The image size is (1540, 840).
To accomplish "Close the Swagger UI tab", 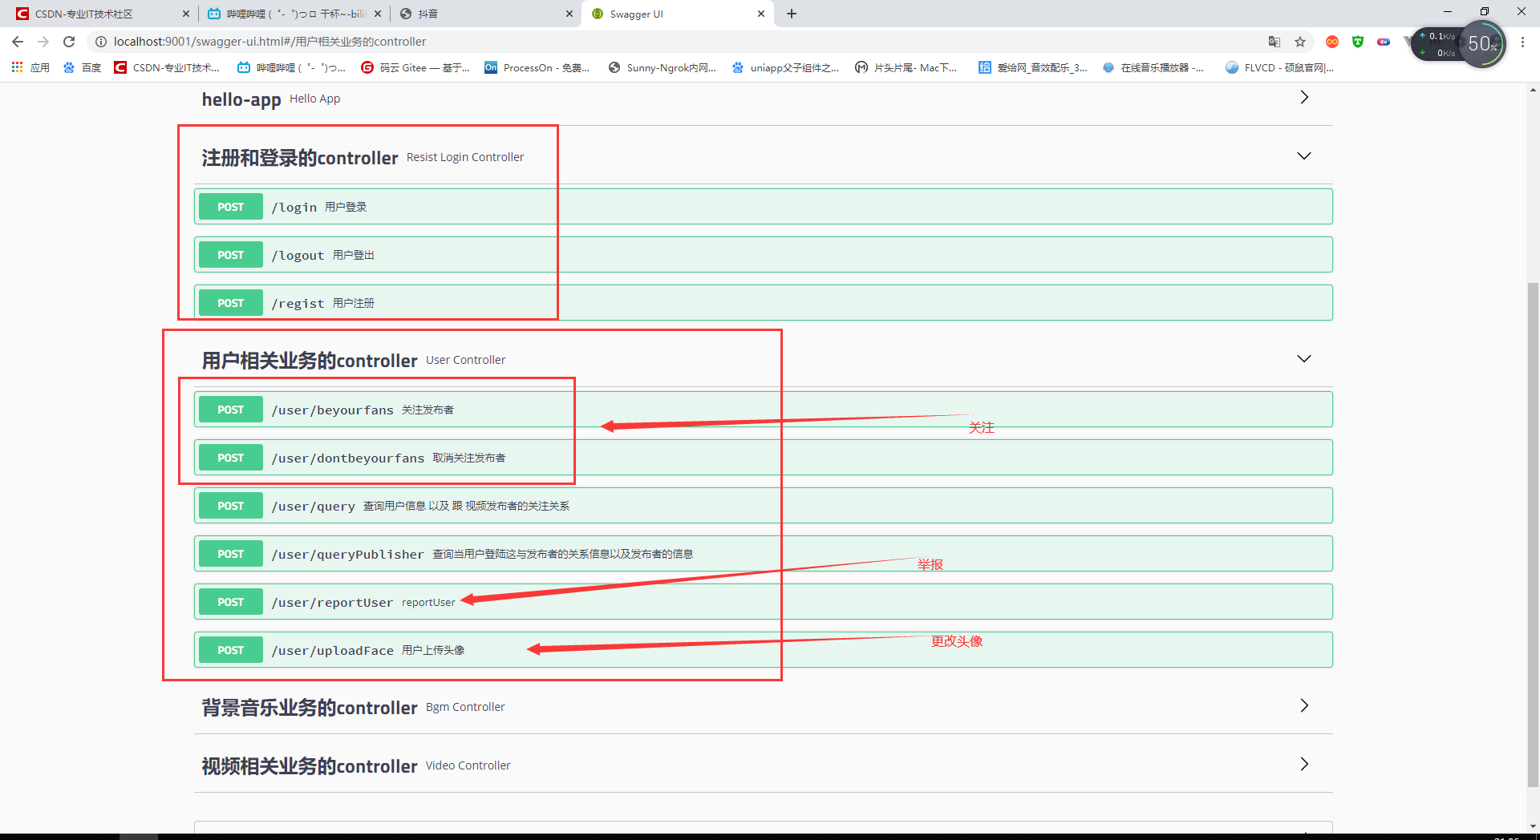I will point(761,14).
